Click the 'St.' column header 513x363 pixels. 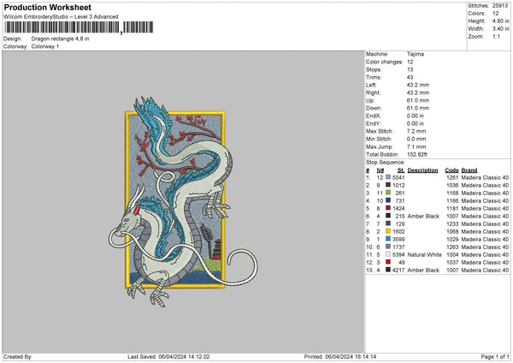tap(401, 170)
